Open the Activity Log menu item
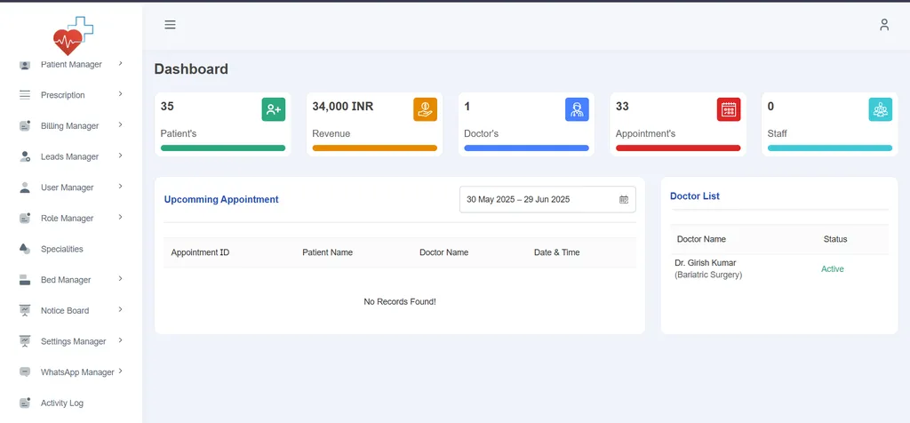The image size is (910, 423). pyautogui.click(x=62, y=403)
